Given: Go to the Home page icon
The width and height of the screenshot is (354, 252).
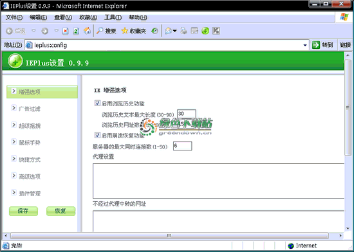Looking at the screenshot, I should pos(87,31).
